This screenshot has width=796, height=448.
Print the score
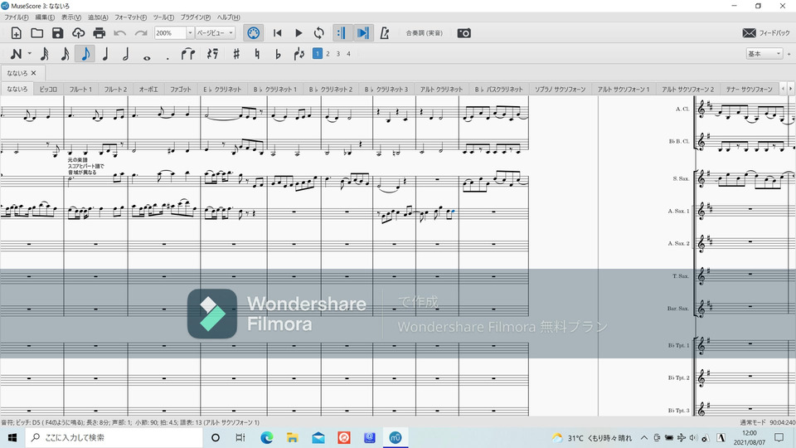point(99,33)
